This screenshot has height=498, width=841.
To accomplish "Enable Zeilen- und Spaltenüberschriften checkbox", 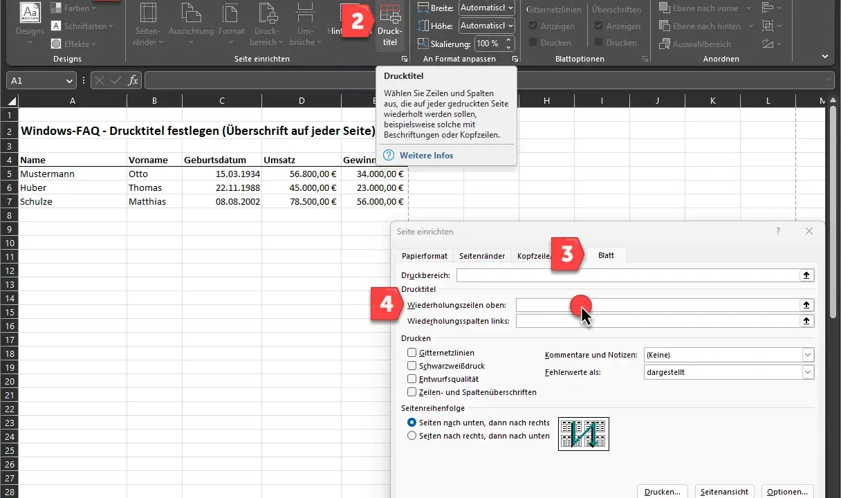I will 412,392.
